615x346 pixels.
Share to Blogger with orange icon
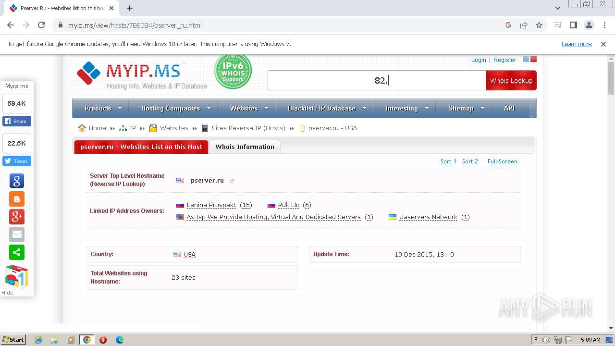17,198
